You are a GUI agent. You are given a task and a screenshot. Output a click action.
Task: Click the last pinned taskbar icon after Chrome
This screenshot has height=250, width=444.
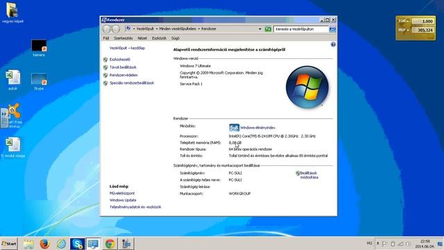click(x=126, y=244)
